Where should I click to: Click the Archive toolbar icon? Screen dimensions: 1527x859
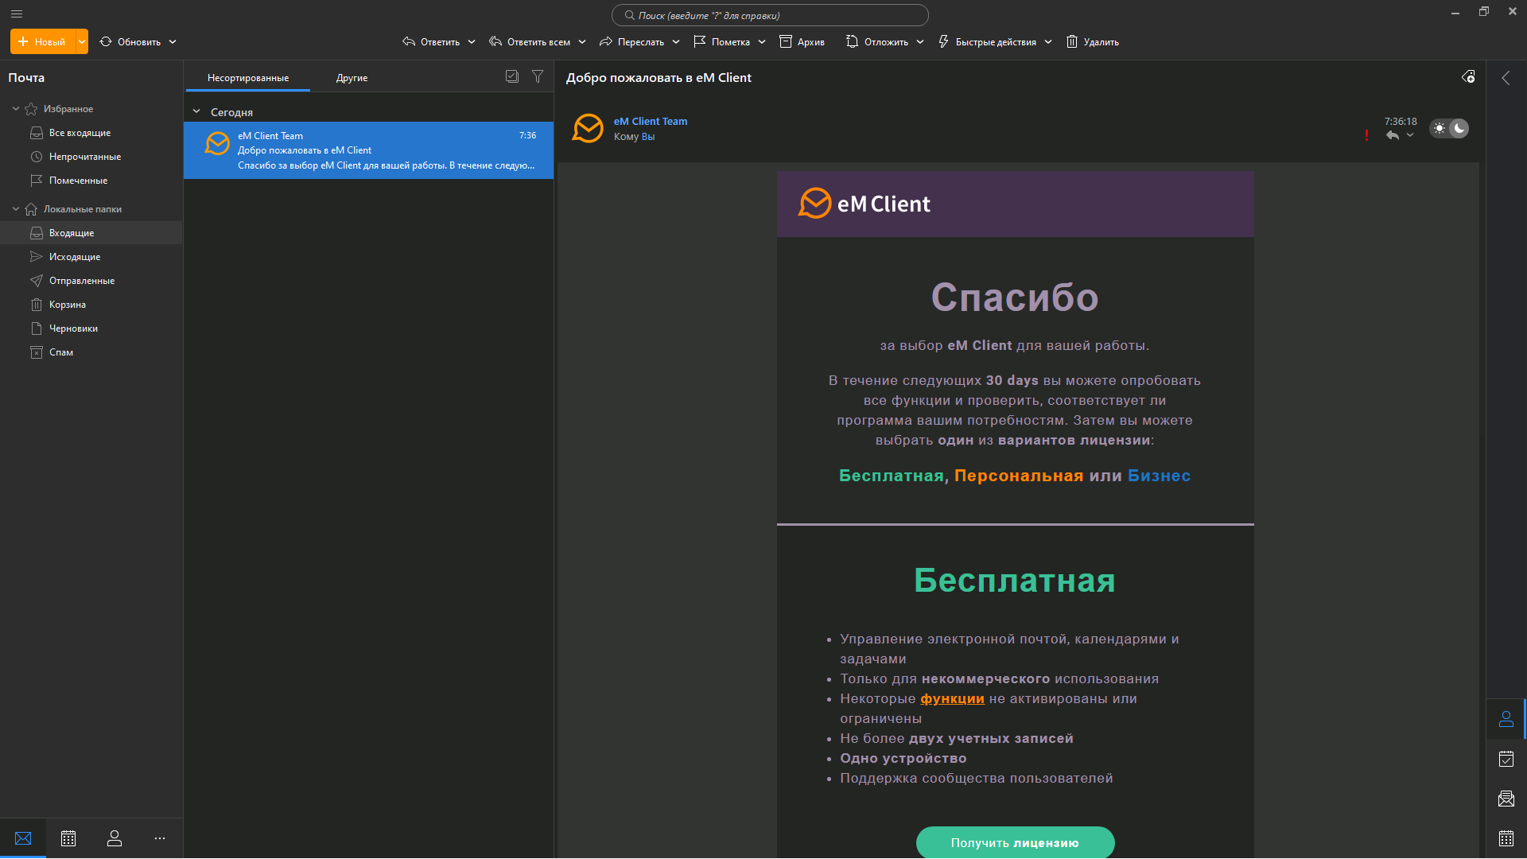[786, 41]
